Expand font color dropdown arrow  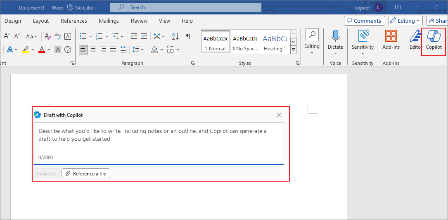[49, 50]
